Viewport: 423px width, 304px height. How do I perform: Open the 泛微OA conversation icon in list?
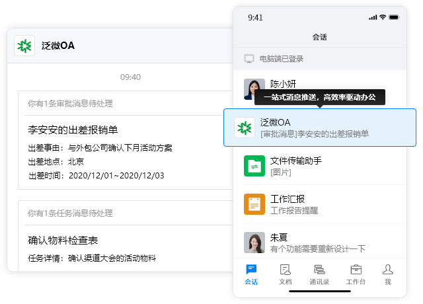(x=245, y=128)
